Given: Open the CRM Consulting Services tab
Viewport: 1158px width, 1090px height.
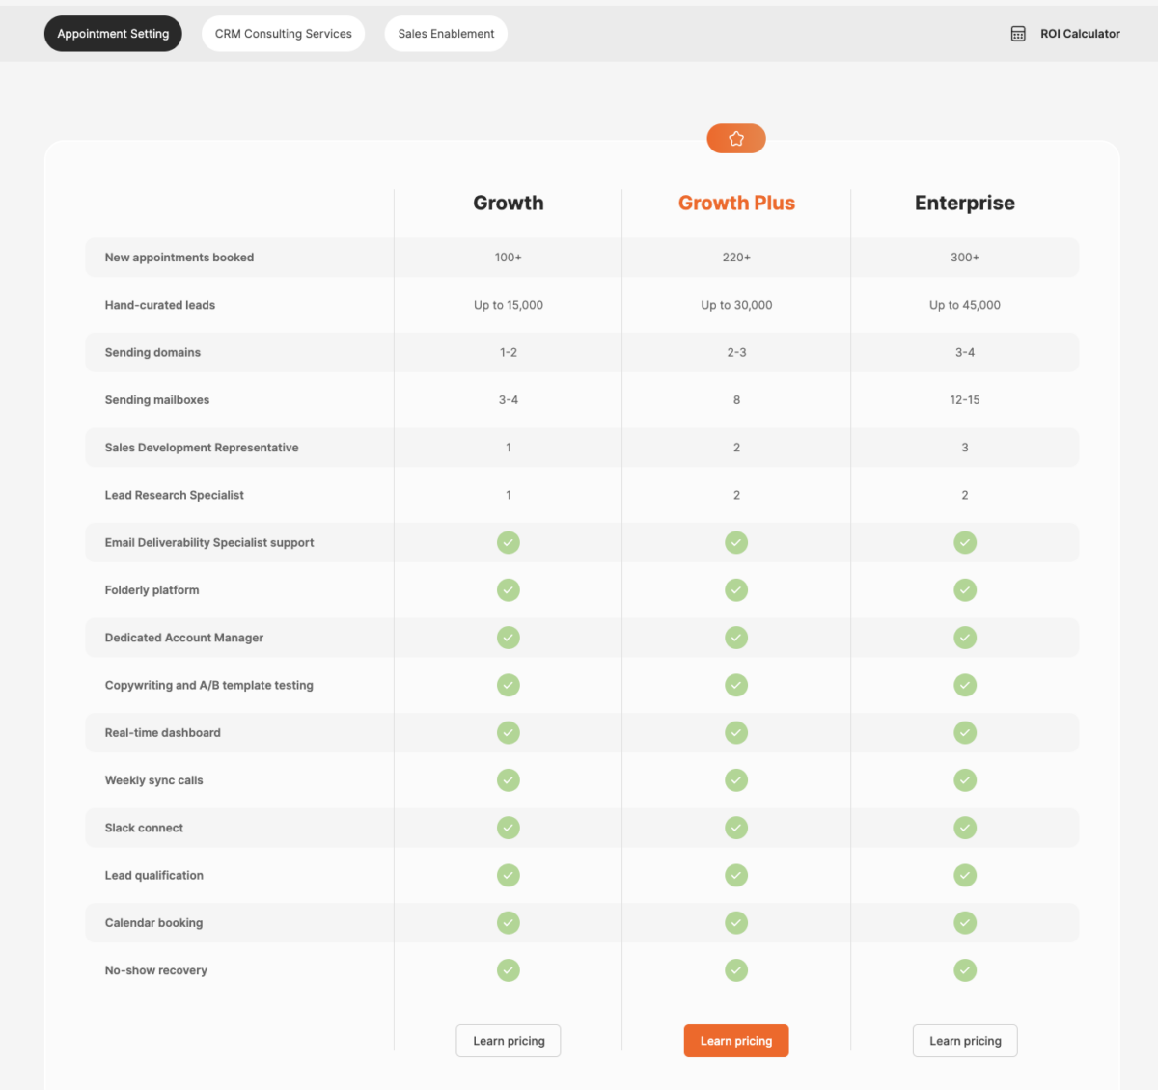Looking at the screenshot, I should click(283, 34).
